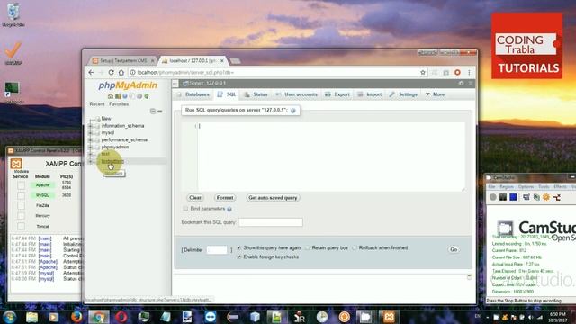This screenshot has height=324, width=576.
Task: Click the Format button
Action: [225, 198]
